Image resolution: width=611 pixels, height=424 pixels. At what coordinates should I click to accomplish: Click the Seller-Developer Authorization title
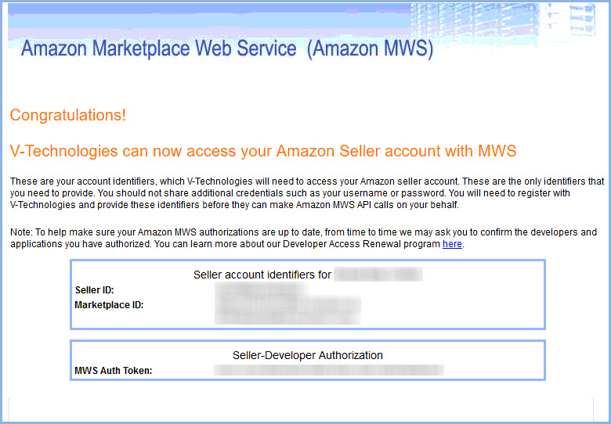pyautogui.click(x=307, y=355)
